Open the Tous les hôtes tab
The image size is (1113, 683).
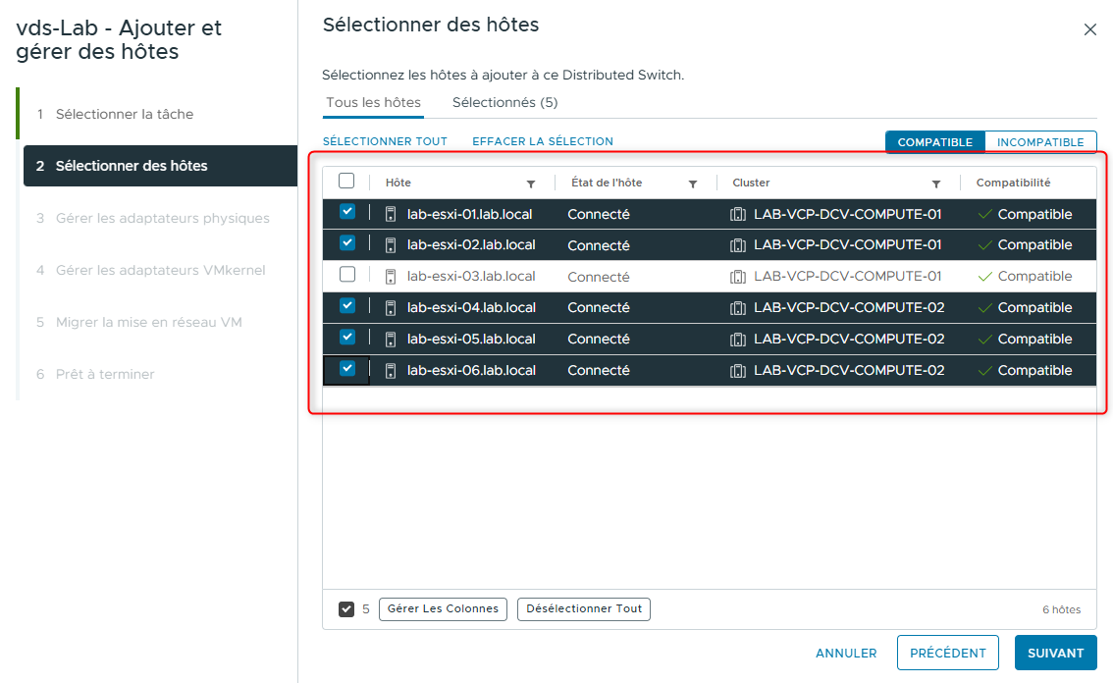tap(372, 102)
